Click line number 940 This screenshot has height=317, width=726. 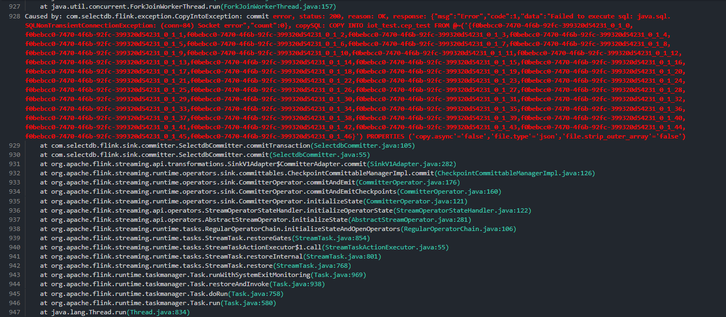[x=14, y=247]
